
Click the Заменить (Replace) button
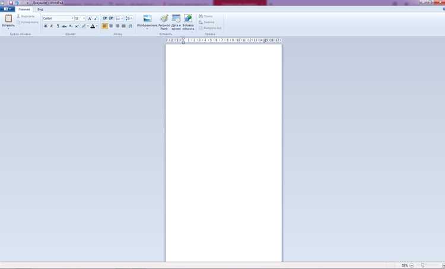point(206,22)
